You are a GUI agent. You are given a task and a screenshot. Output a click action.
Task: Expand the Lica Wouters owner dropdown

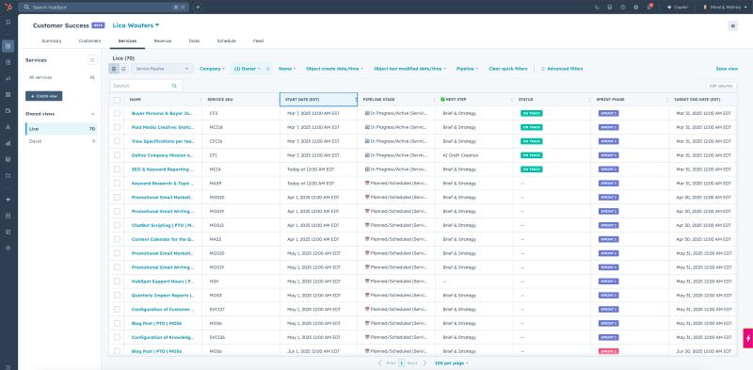pyautogui.click(x=136, y=25)
